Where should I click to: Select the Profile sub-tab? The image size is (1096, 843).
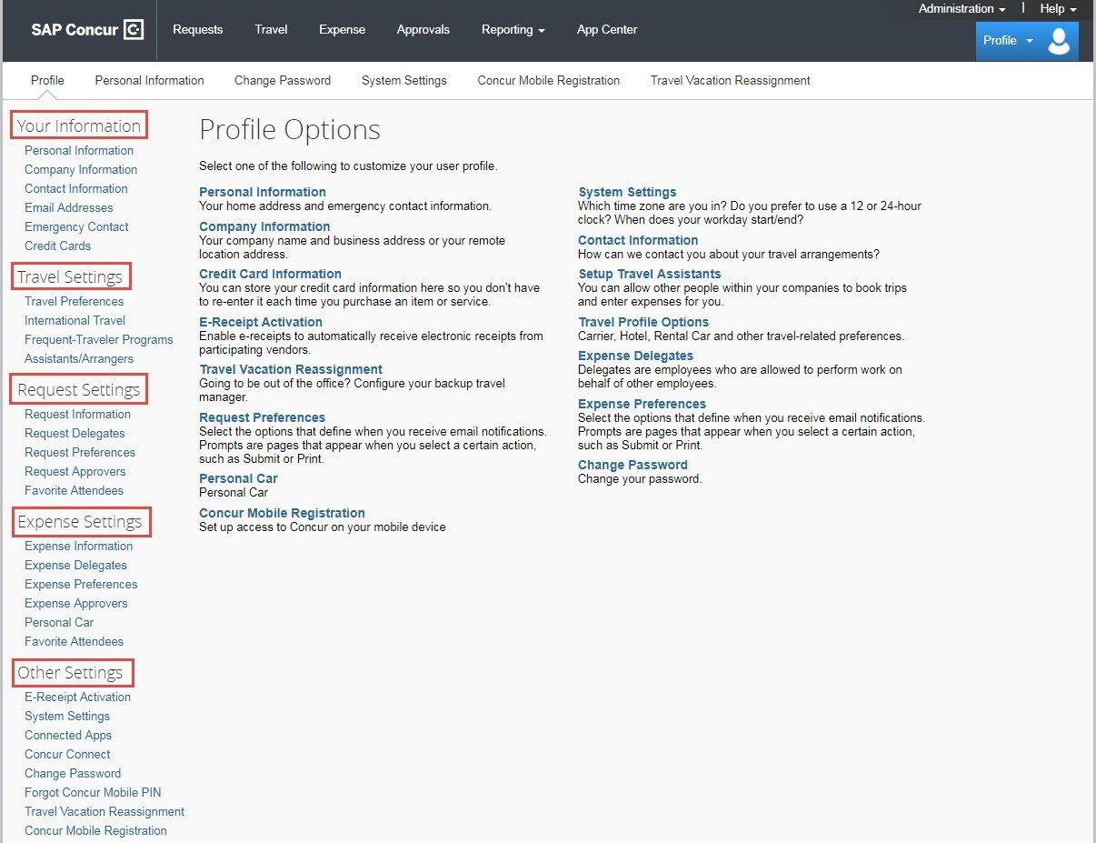[47, 80]
